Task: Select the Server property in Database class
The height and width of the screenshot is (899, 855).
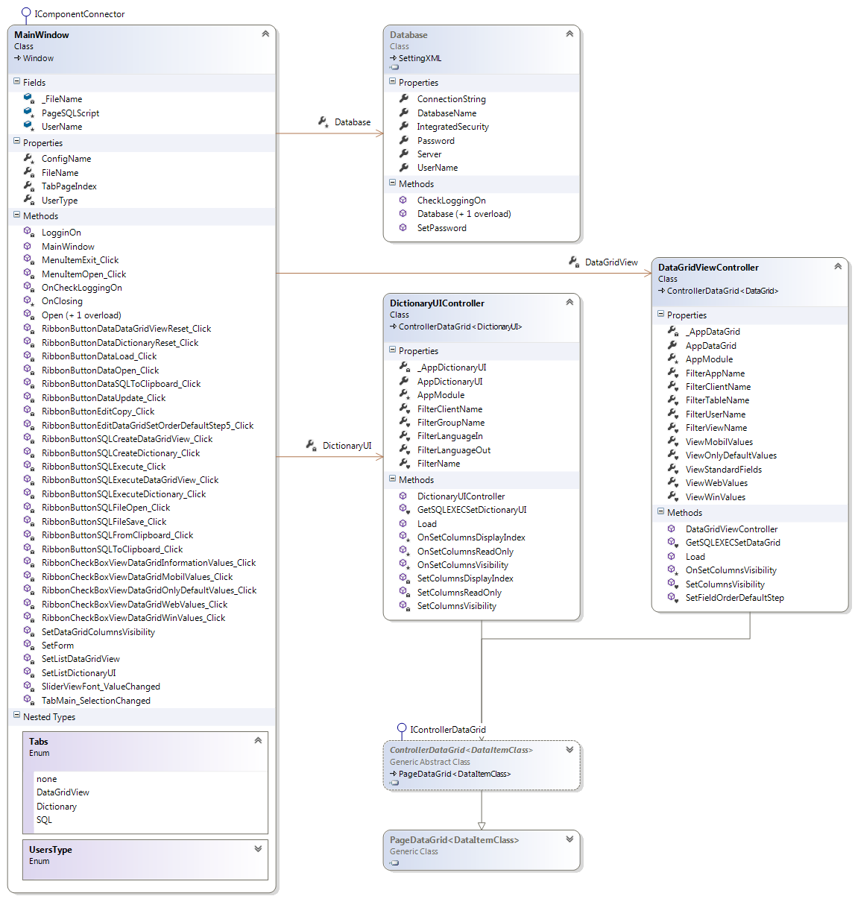Action: point(429,154)
